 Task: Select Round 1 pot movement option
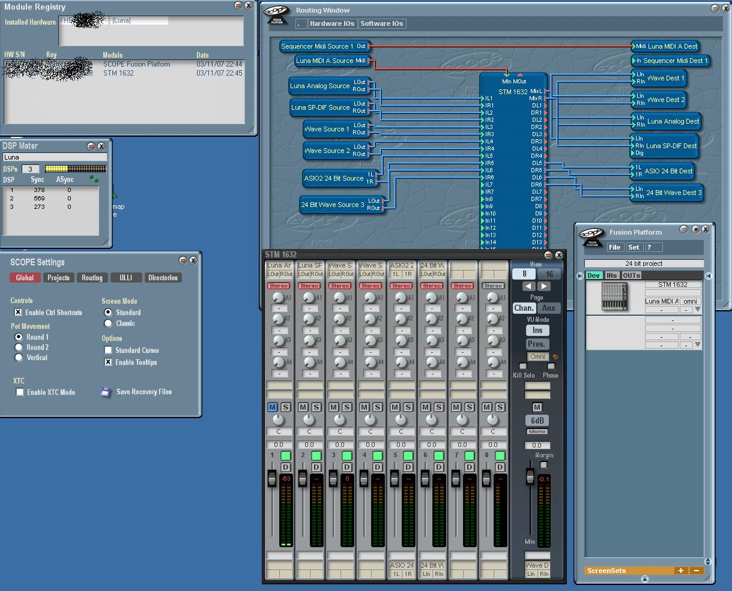[19, 337]
